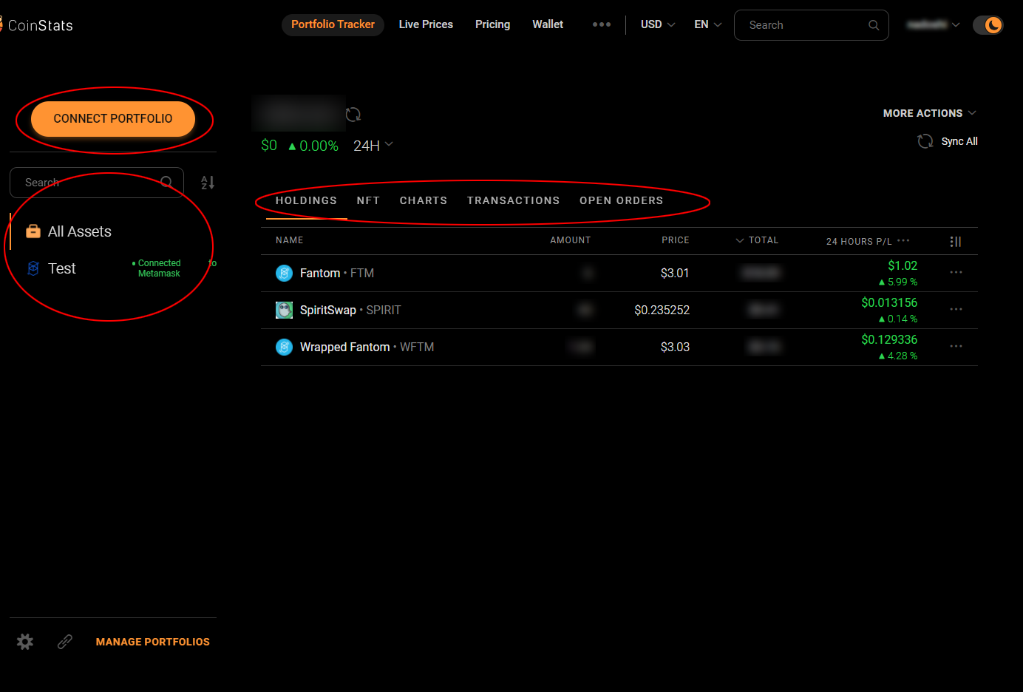1023x692 pixels.
Task: Click the $0.013156 profit value
Action: pyautogui.click(x=889, y=302)
